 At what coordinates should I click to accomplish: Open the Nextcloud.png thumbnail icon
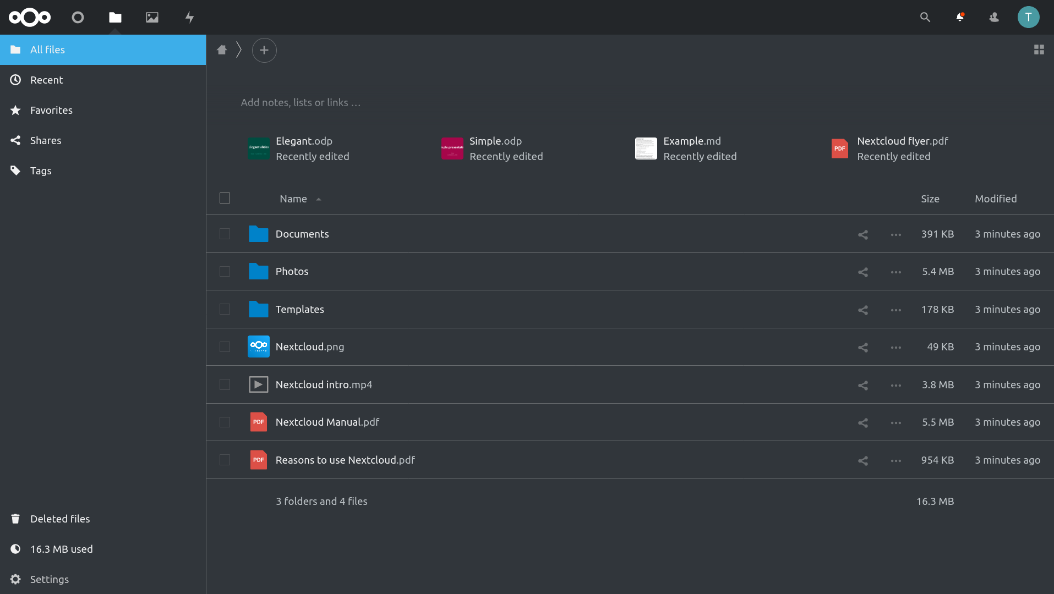[x=258, y=346]
